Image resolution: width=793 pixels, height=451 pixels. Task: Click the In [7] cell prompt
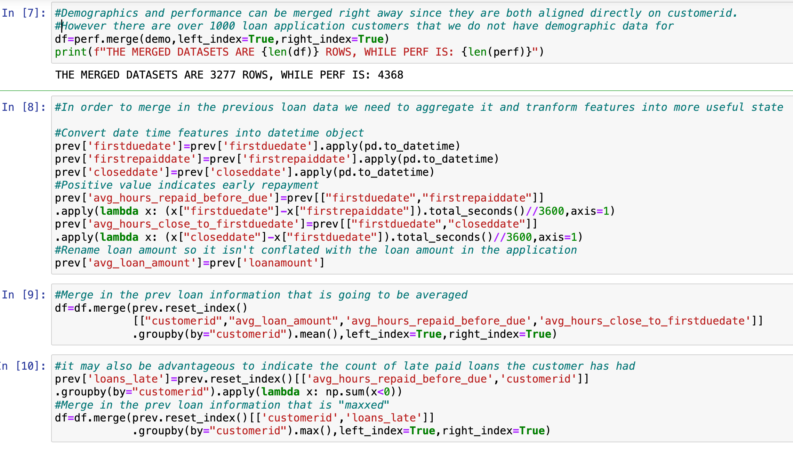coord(24,13)
